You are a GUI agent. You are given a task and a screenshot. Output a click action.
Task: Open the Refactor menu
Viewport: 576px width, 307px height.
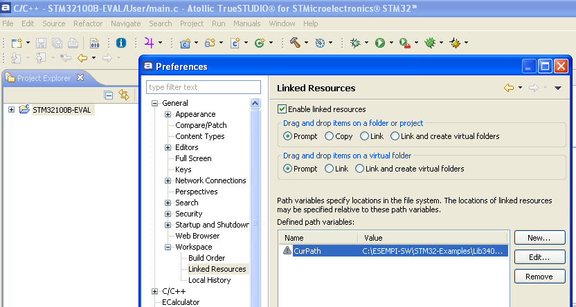pos(88,24)
